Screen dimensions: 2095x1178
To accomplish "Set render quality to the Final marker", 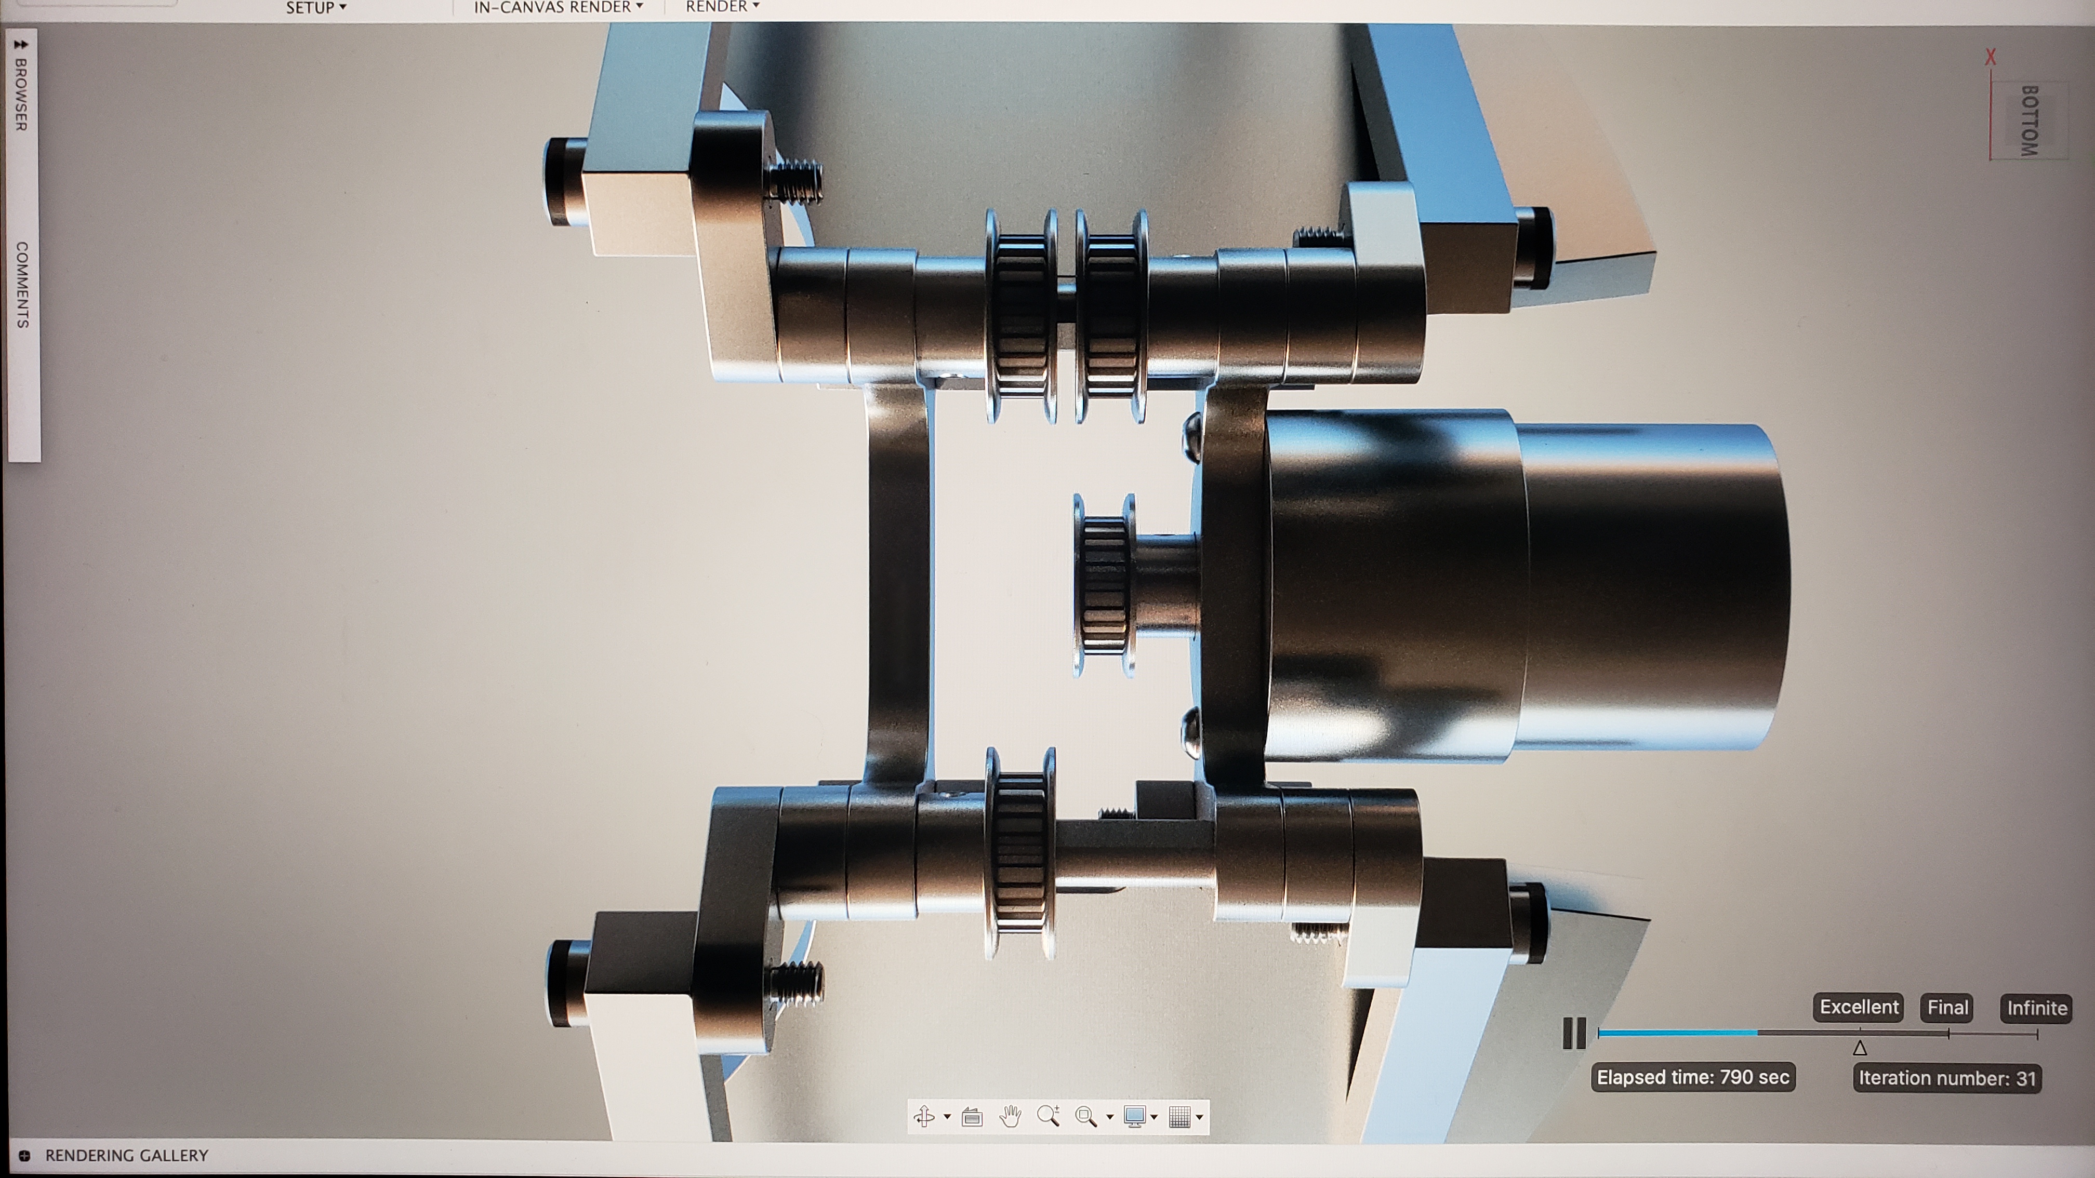I will pos(1948,1033).
